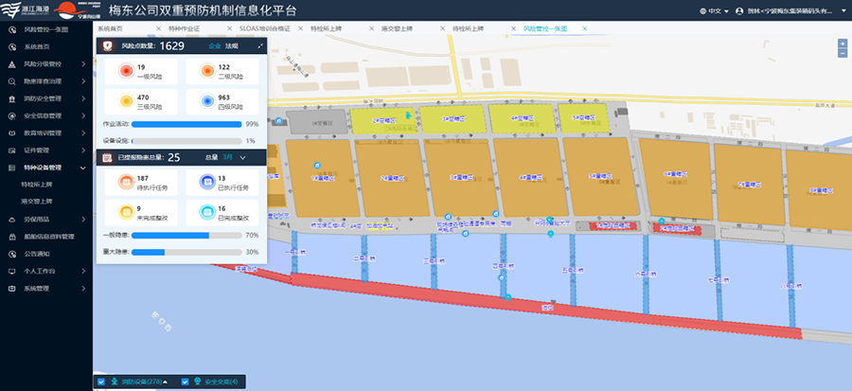
Task: Click the 8#重箱区 map area
Action: [820, 189]
